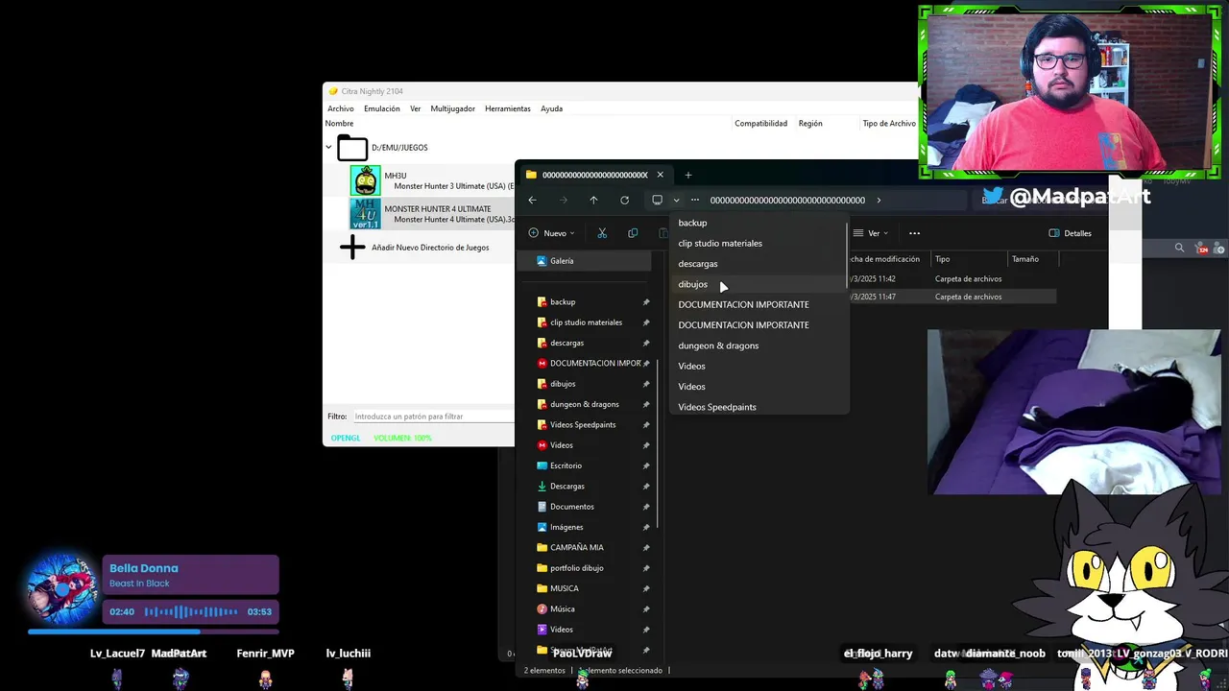Image resolution: width=1229 pixels, height=691 pixels.
Task: Click the pin icon beside Imágenes
Action: 646,527
